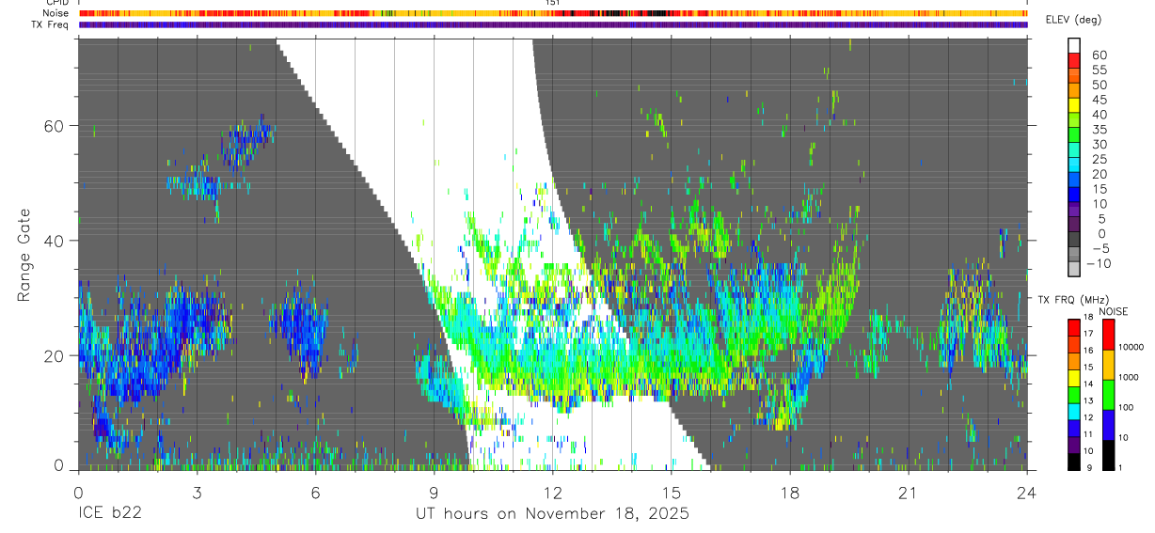This screenshot has width=1155, height=533.
Task: Click the "13" tick on the TX FRQ colorbar
Action: click(x=1090, y=400)
